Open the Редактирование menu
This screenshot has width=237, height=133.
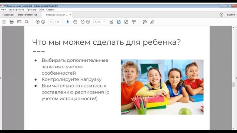16,10
